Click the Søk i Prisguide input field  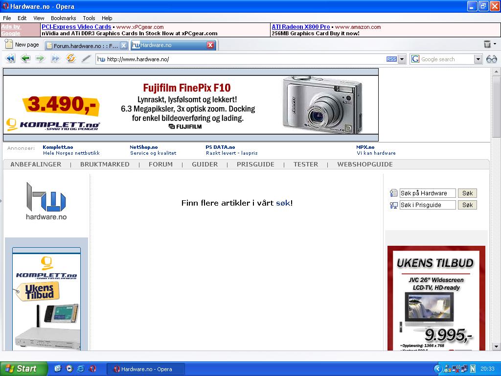coord(428,205)
